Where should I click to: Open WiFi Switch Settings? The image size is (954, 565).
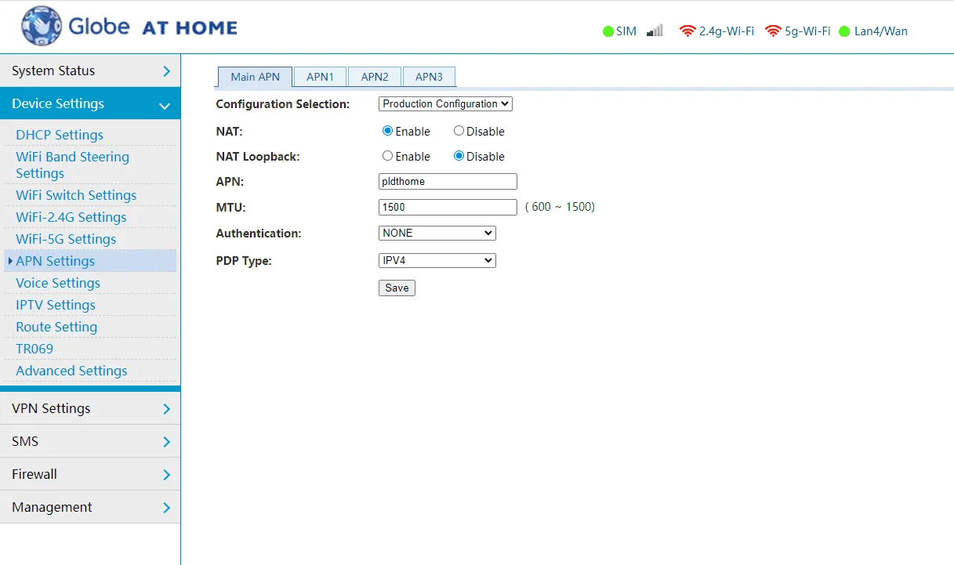click(76, 195)
